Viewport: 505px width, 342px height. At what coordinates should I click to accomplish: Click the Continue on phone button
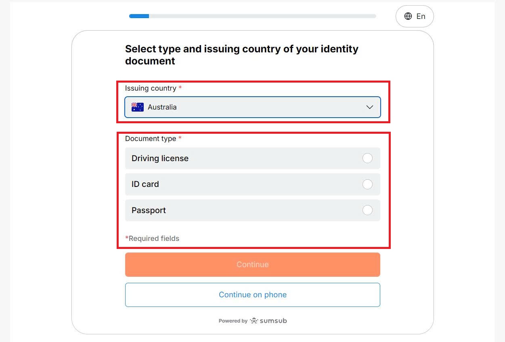tap(252, 294)
